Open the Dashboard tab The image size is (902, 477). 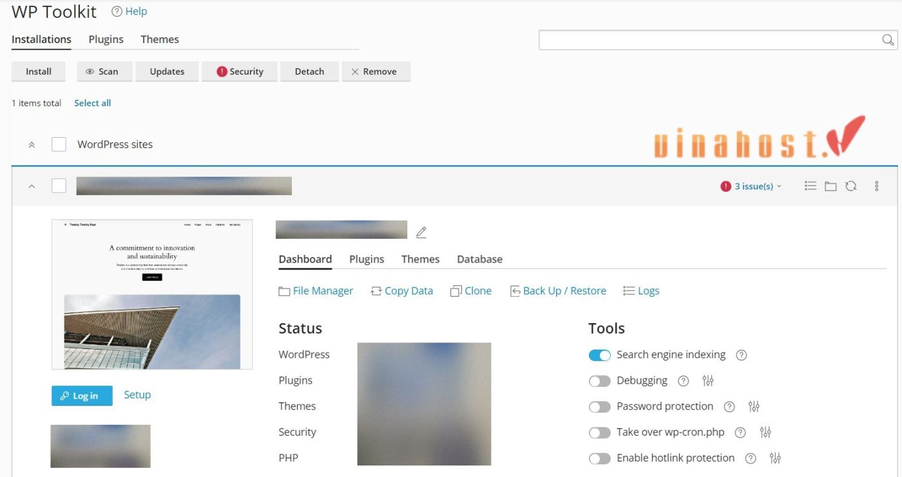click(x=305, y=259)
